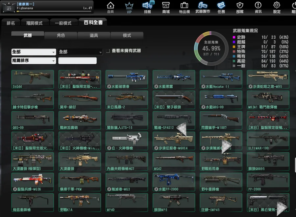Open the 設定 settings gear icon

[277, 8]
